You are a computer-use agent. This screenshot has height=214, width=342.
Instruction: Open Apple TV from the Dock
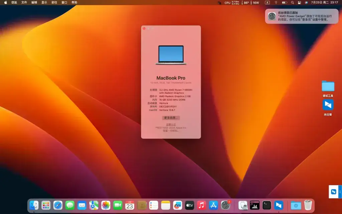pyautogui.click(x=190, y=205)
